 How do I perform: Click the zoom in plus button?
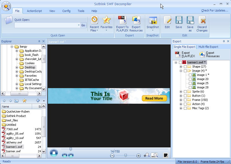[139, 156]
